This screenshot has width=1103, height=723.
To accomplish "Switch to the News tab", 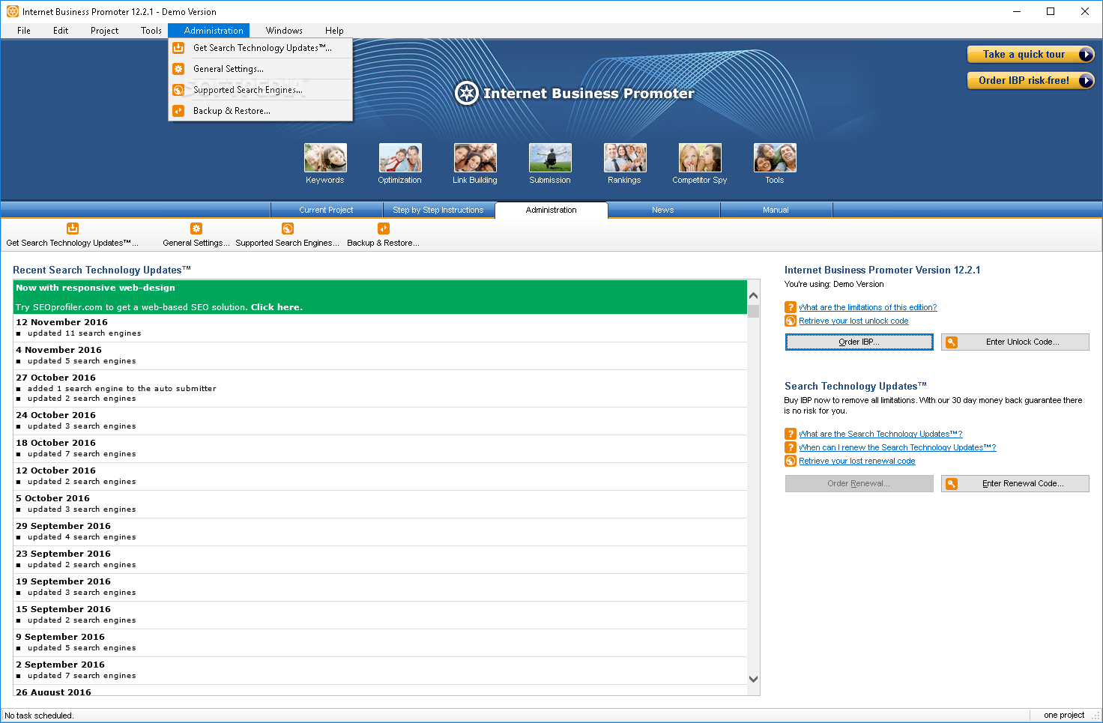I will (663, 210).
